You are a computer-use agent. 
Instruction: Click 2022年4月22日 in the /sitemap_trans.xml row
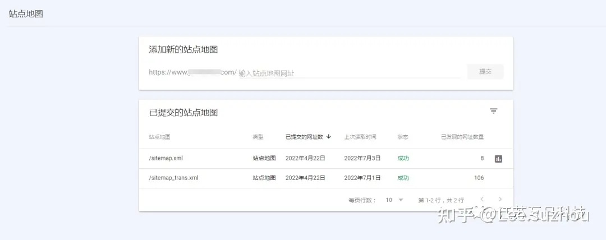point(305,178)
